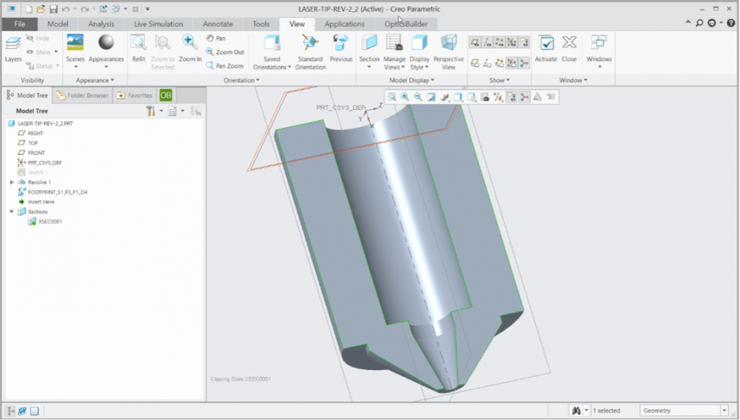Image resolution: width=740 pixels, height=420 pixels.
Task: Collapse the Sections node in Model Tree
Action: tap(12, 212)
